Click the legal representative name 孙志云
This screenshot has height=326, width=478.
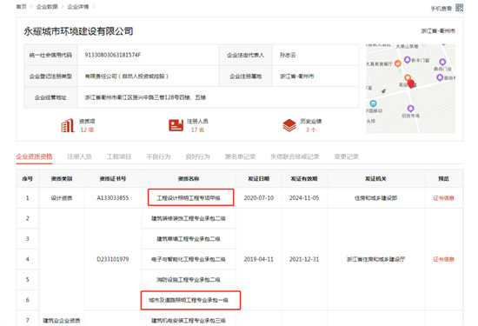[288, 55]
